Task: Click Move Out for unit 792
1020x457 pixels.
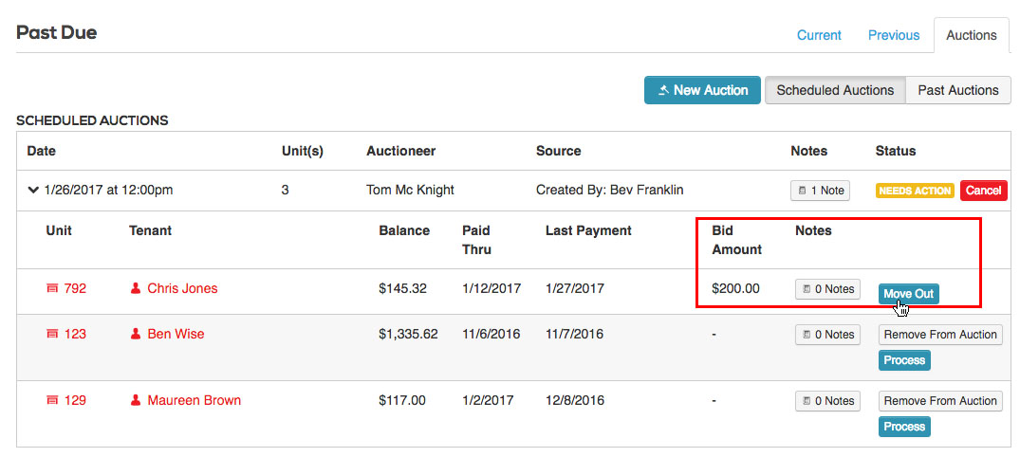Action: click(x=908, y=294)
